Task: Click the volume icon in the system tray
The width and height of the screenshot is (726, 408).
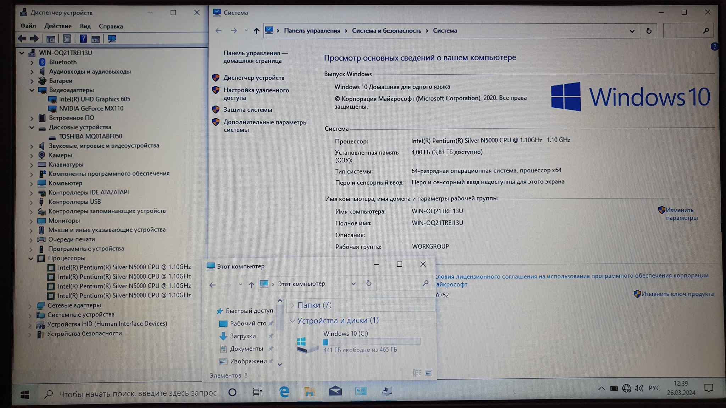Action: tap(639, 388)
